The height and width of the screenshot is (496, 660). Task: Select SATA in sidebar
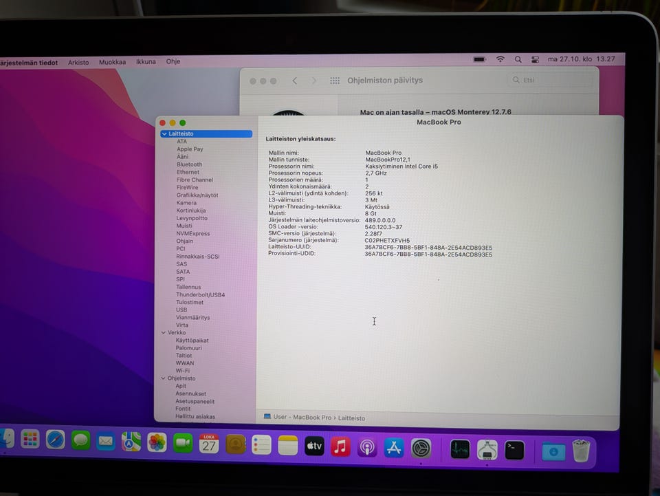[183, 272]
